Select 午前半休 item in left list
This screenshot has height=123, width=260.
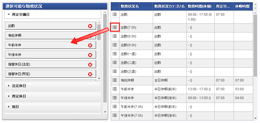51,45
